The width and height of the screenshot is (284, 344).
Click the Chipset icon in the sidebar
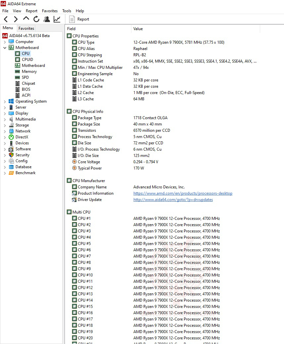coord(18,83)
